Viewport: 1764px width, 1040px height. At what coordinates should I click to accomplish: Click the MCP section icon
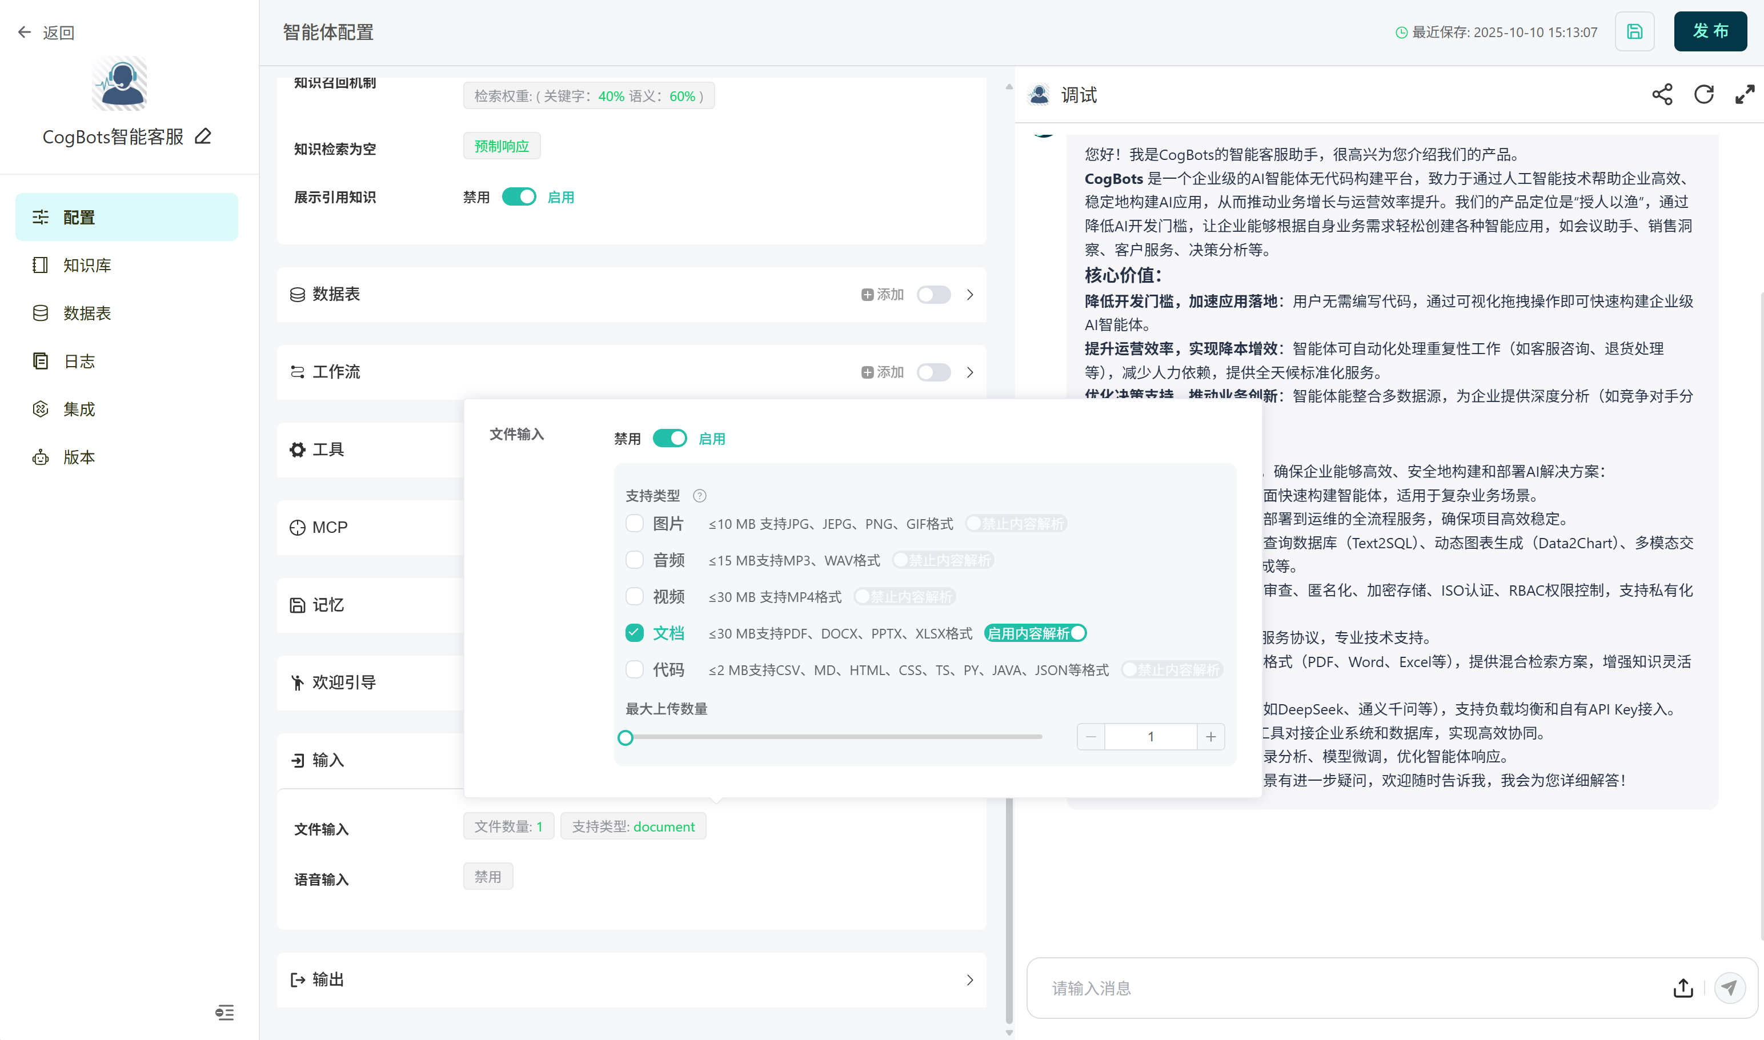click(x=298, y=528)
